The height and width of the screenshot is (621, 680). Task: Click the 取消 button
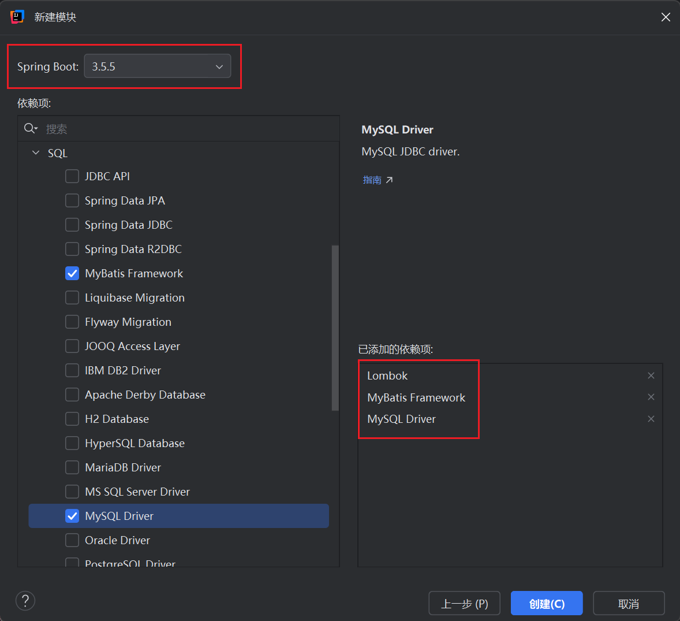tap(629, 603)
